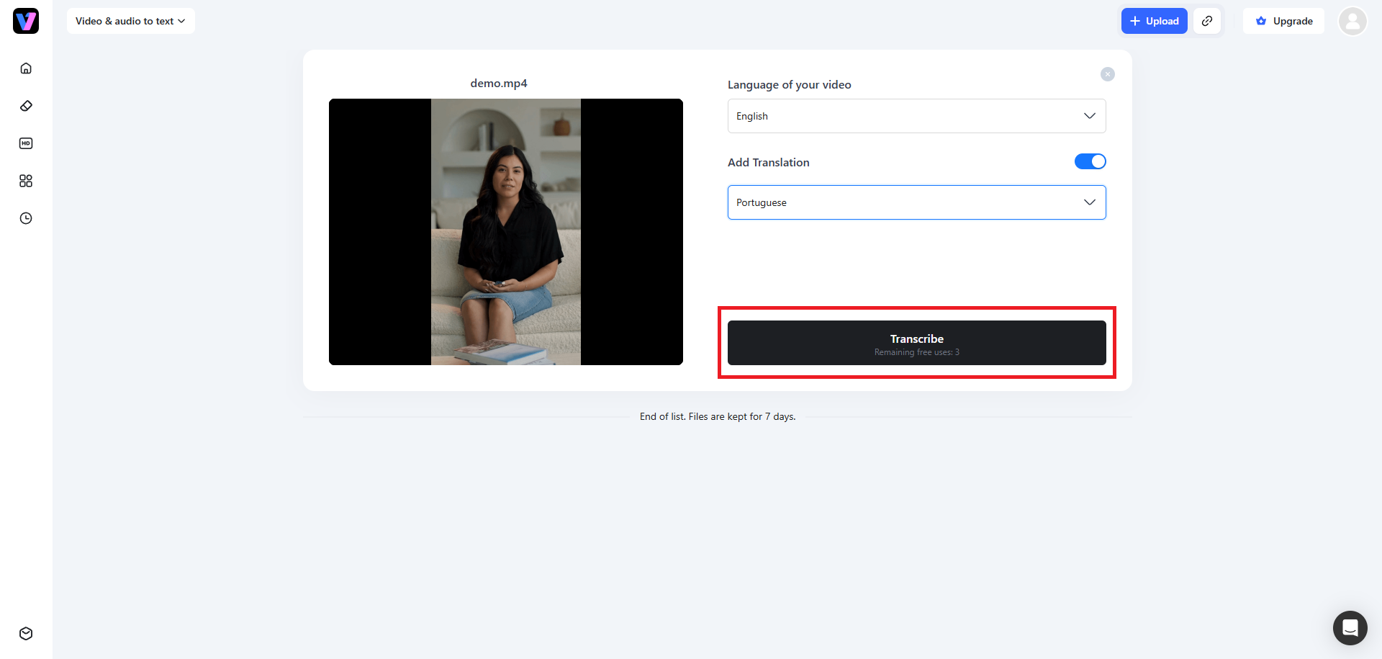This screenshot has height=659, width=1382.
Task: Expand the Portuguese translation dropdown
Action: pyautogui.click(x=916, y=202)
